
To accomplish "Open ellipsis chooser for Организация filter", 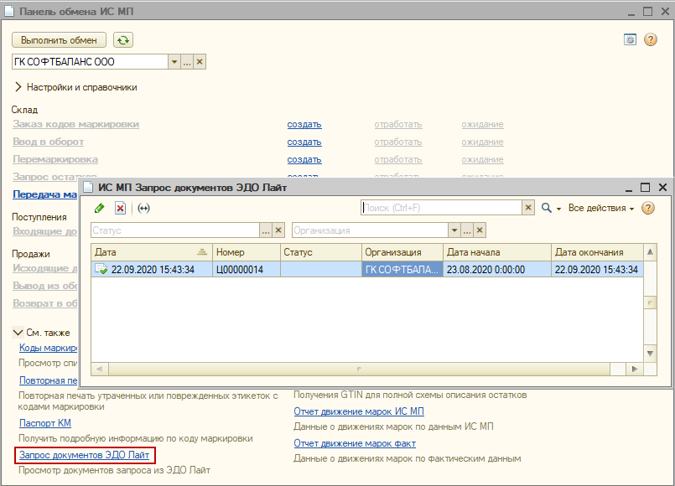I will point(467,230).
